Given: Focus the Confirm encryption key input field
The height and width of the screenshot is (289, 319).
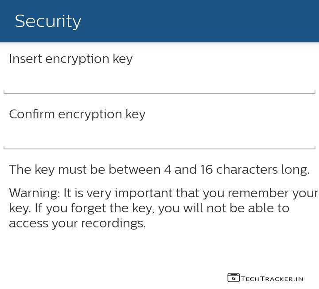Looking at the screenshot, I should click(x=159, y=137).
